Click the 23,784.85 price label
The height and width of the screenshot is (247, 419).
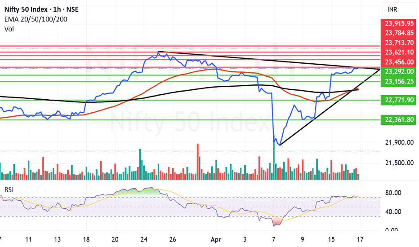tap(399, 33)
